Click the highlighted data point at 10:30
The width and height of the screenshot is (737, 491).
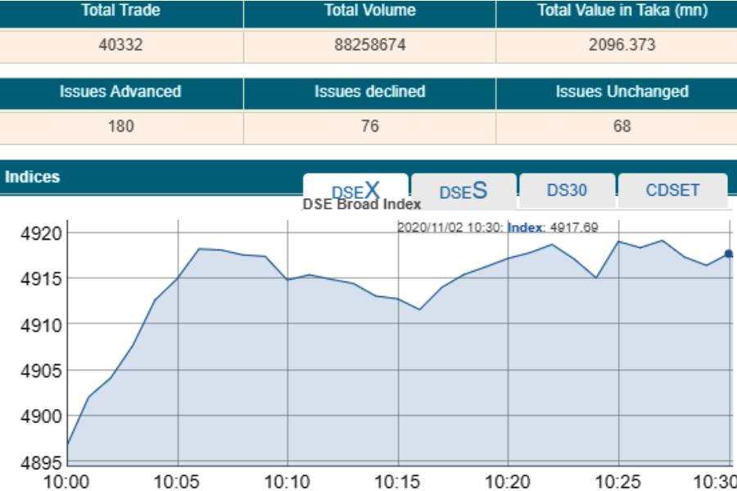pyautogui.click(x=728, y=254)
